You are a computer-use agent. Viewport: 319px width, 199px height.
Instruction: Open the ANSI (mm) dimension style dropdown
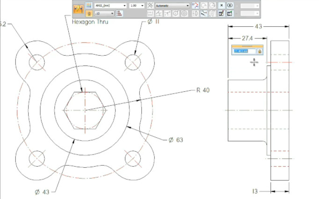click(125, 6)
